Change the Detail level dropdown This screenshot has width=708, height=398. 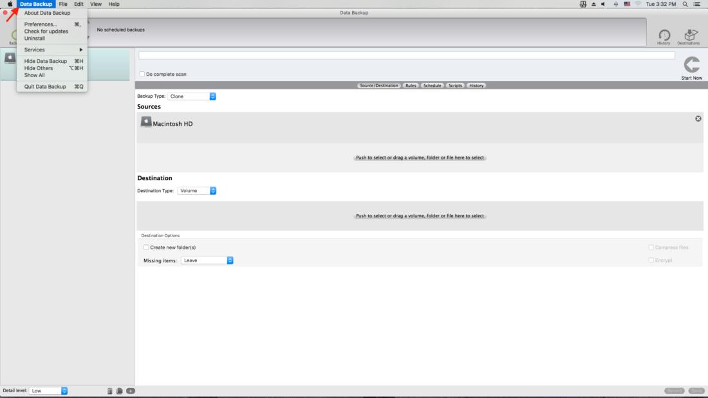coord(47,390)
